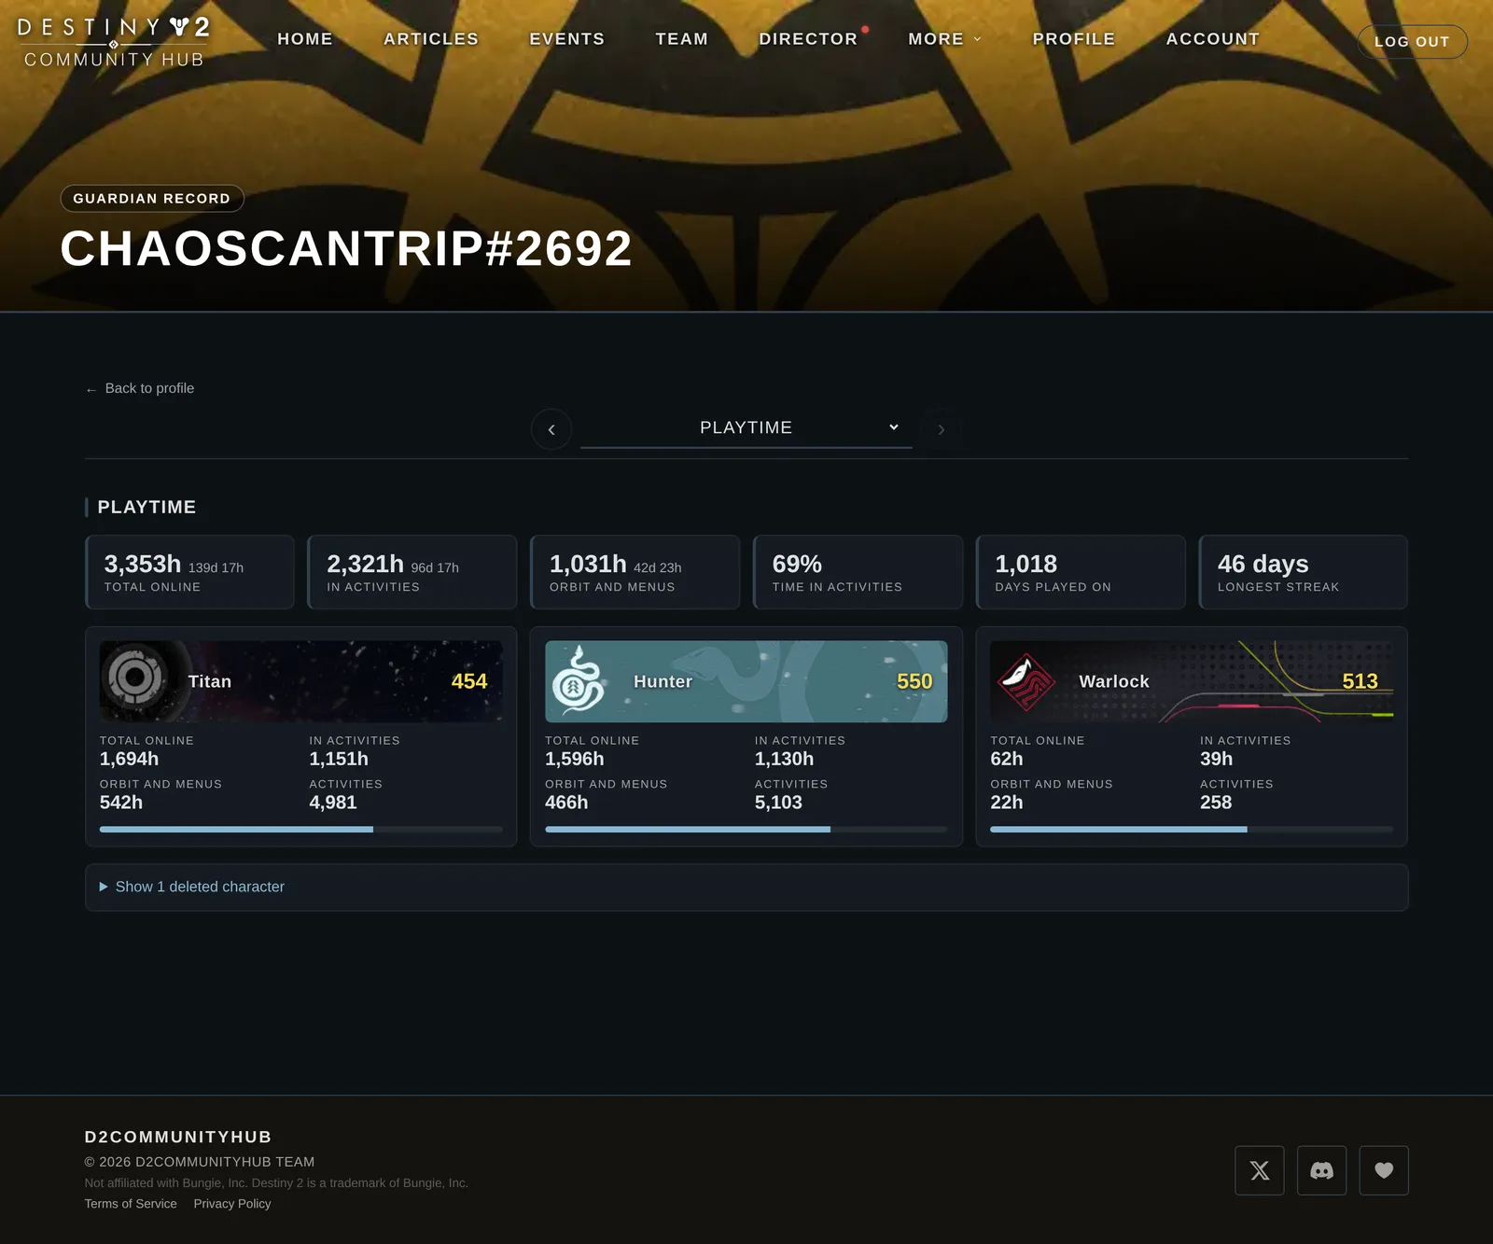Click the 2,321h In Activities stat card
The width and height of the screenshot is (1493, 1244).
[x=412, y=572]
